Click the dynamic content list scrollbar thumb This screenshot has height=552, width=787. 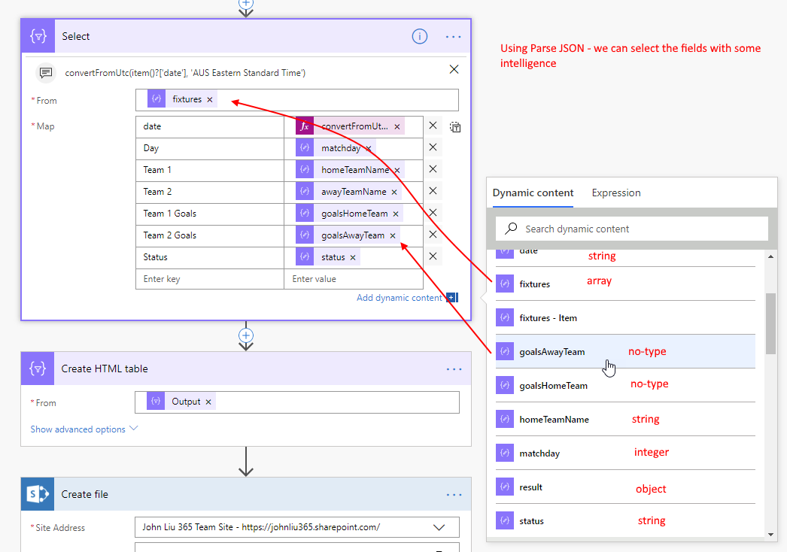coord(770,323)
